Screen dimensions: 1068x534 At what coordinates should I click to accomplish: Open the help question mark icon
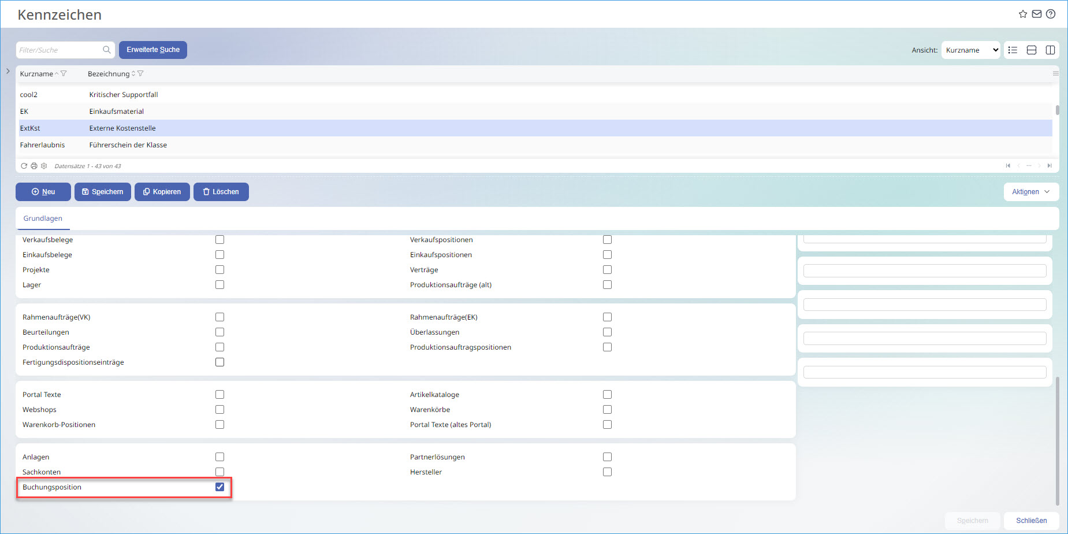coord(1051,14)
